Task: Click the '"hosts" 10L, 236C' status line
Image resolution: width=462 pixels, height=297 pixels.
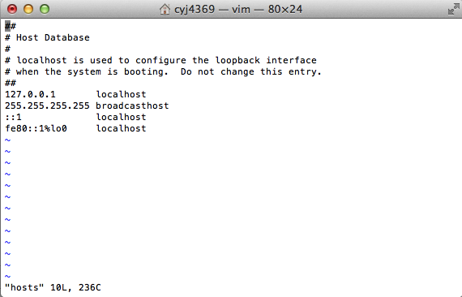Action: [53, 287]
